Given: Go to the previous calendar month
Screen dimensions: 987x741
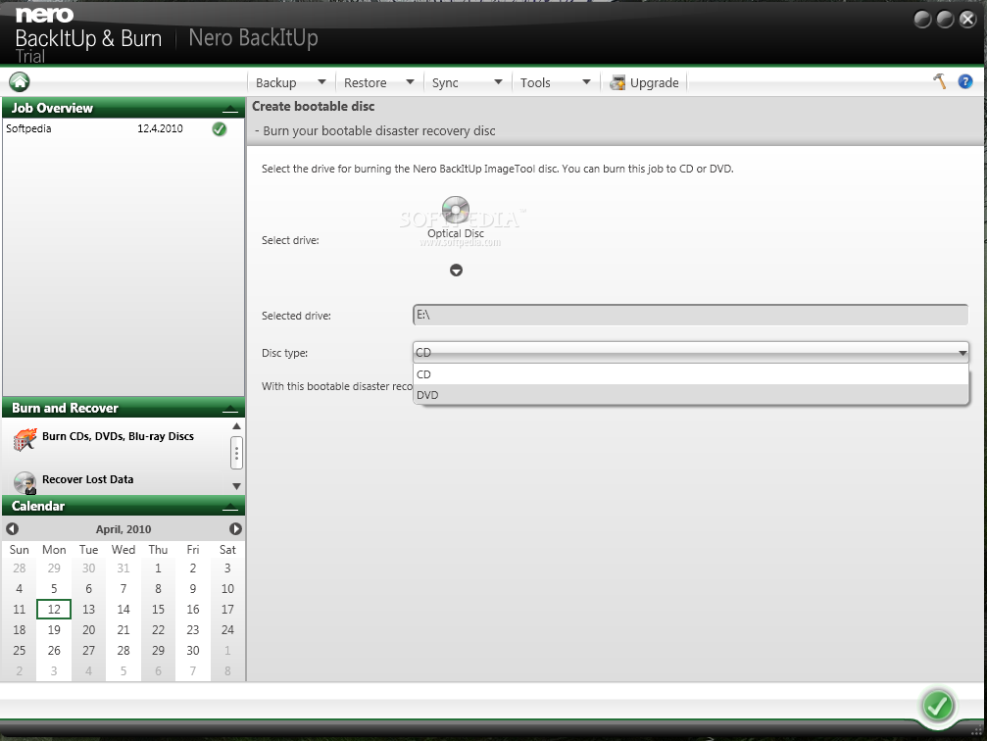Looking at the screenshot, I should pos(12,529).
